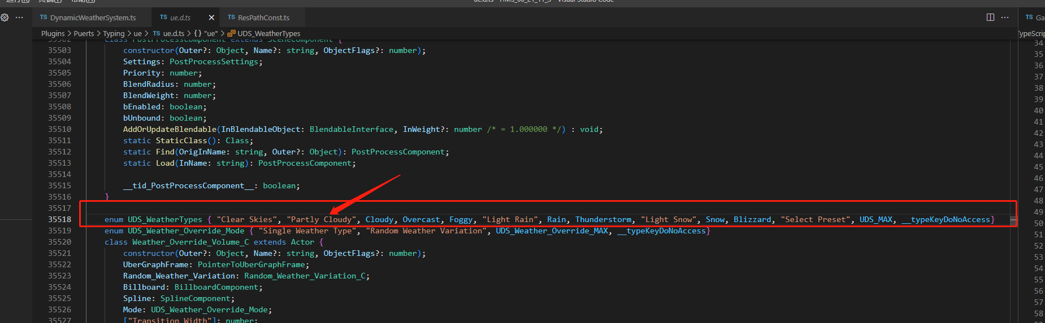Click the BlendableInterface type name
This screenshot has width=1045, height=323.
click(352, 129)
